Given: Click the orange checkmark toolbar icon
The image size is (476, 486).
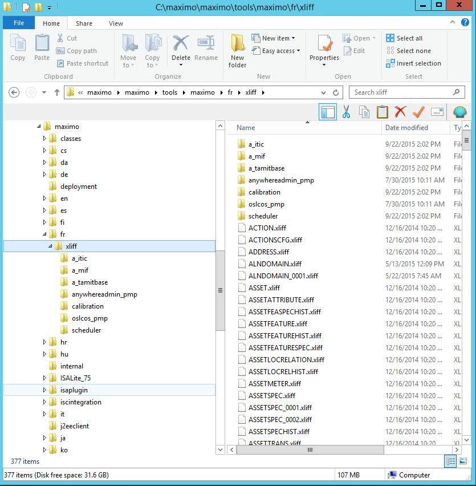Looking at the screenshot, I should coord(418,112).
